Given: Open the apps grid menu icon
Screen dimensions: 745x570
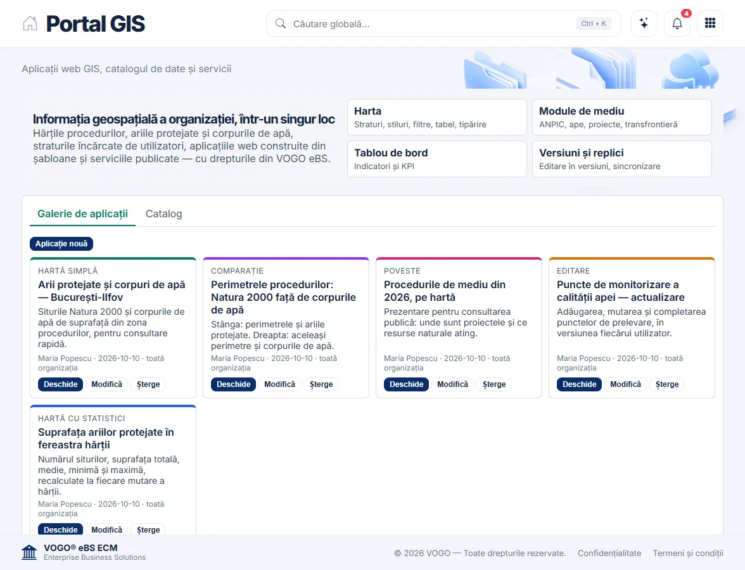Looking at the screenshot, I should 710,23.
